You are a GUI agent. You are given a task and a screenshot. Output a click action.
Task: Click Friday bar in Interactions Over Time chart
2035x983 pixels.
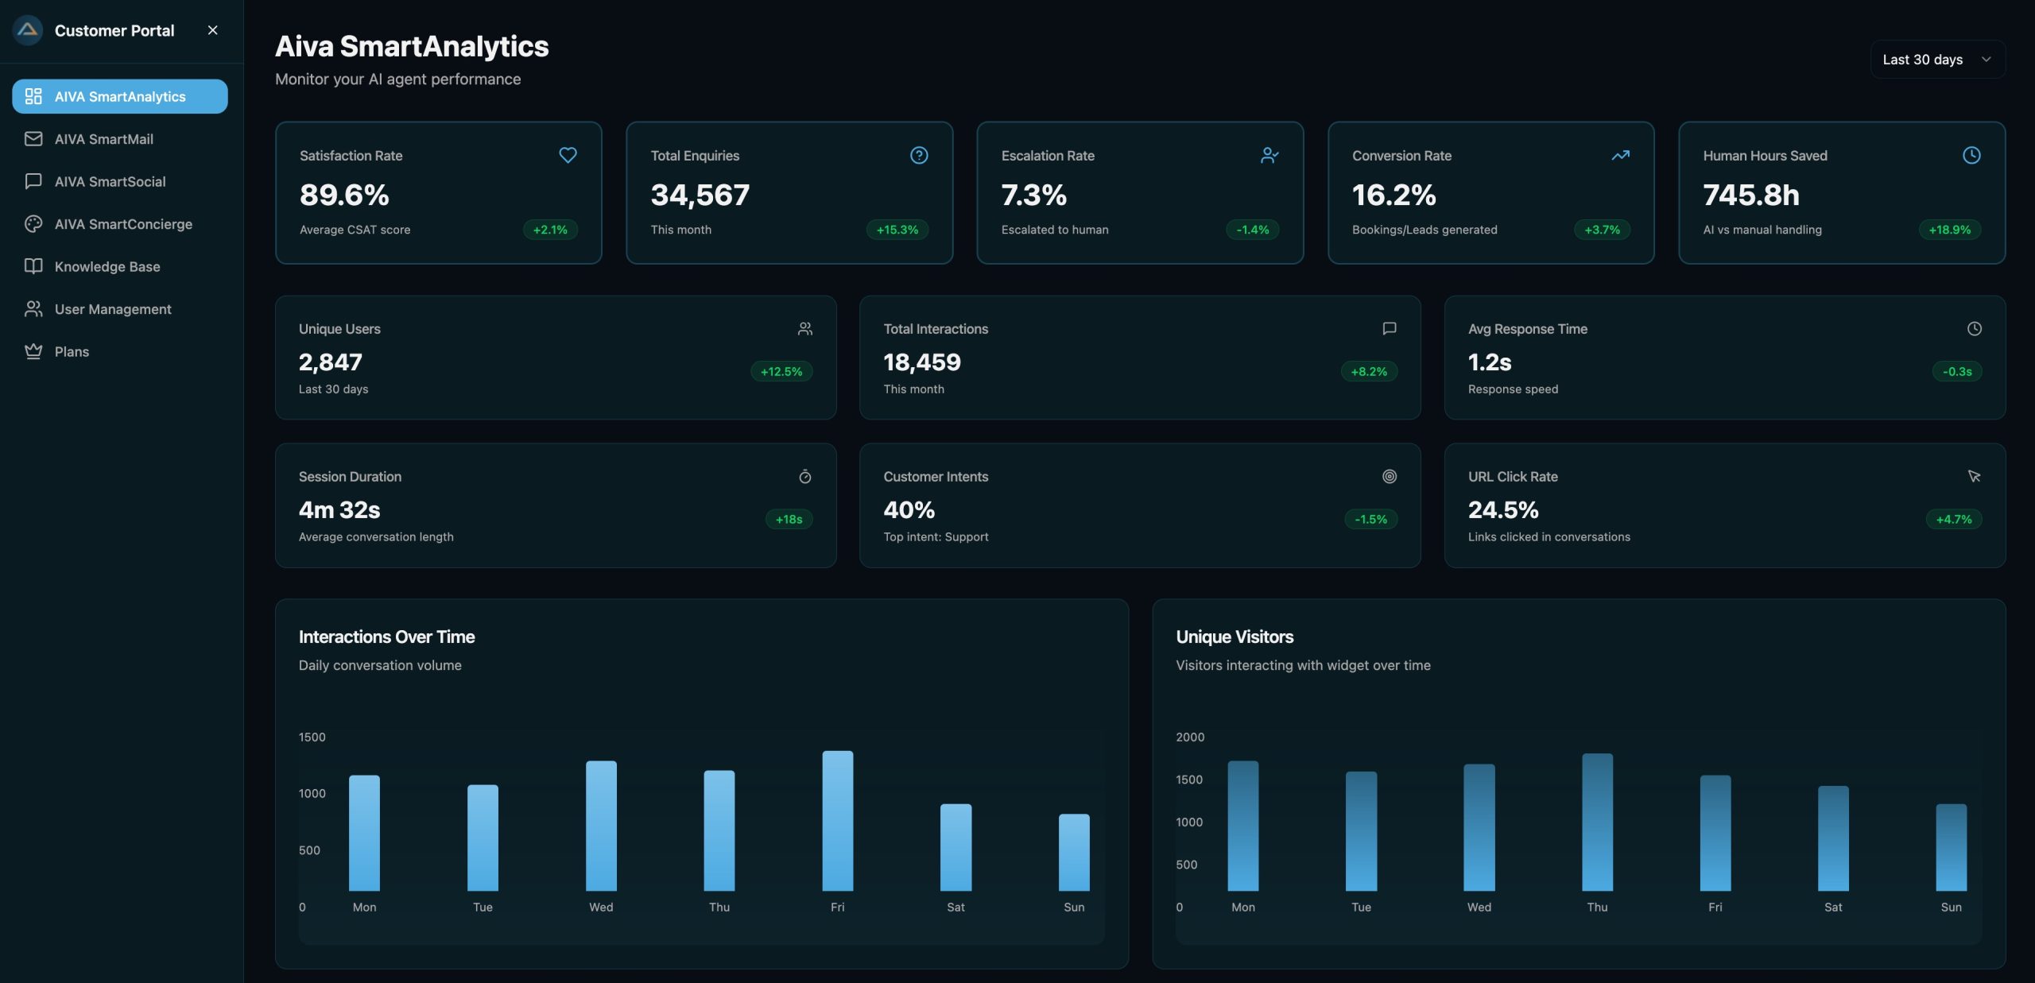(x=837, y=820)
